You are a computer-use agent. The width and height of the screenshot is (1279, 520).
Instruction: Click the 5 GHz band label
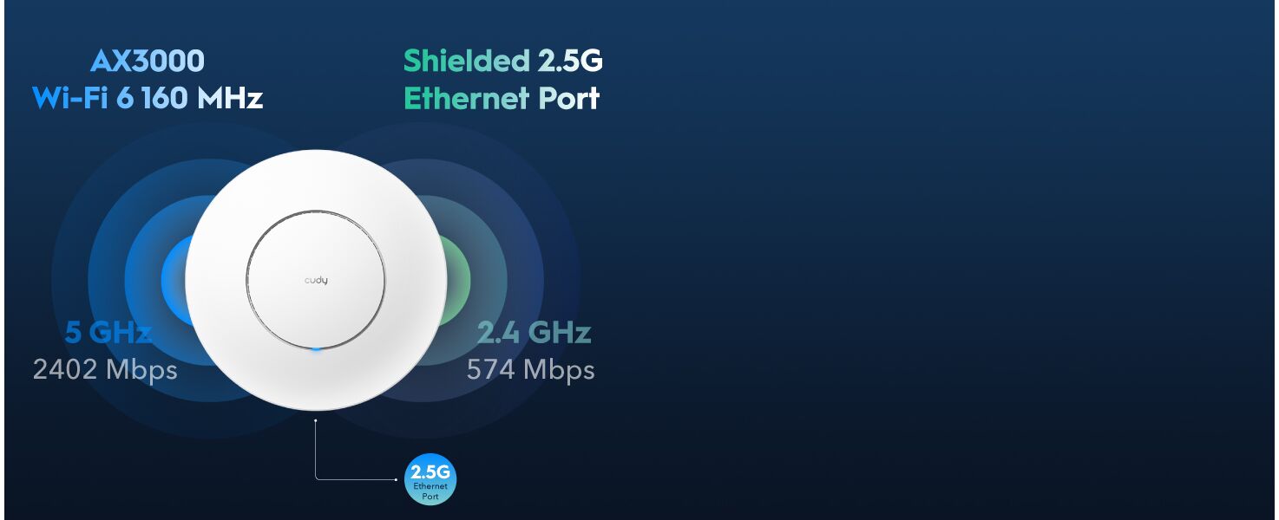click(108, 332)
